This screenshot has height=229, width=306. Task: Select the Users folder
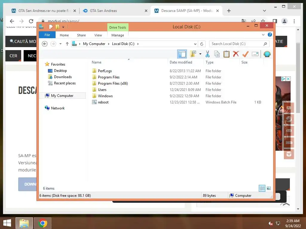coord(102,89)
